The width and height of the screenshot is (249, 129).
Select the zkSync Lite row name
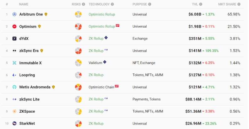click(x=30, y=99)
